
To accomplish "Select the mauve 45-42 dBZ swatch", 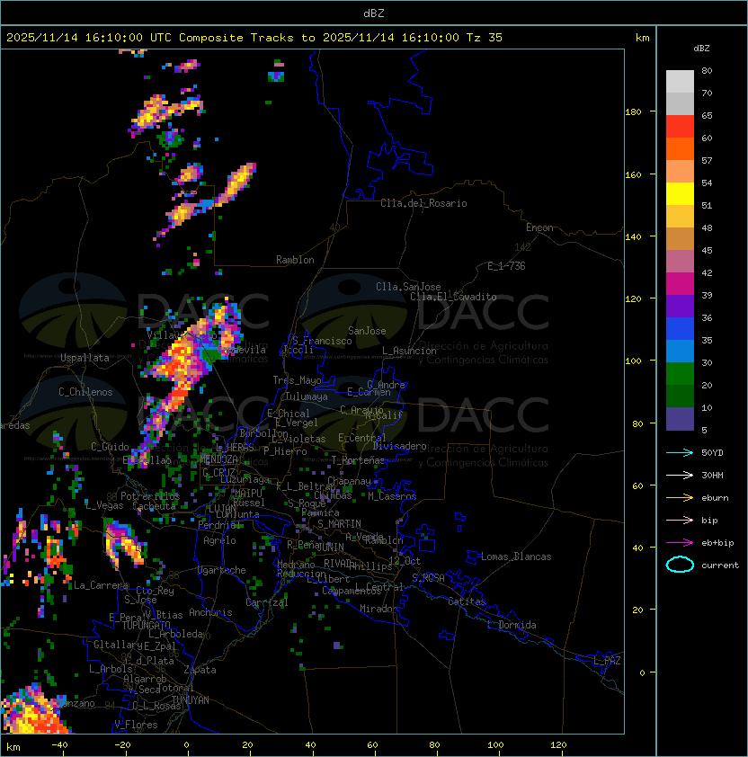I will (x=680, y=262).
